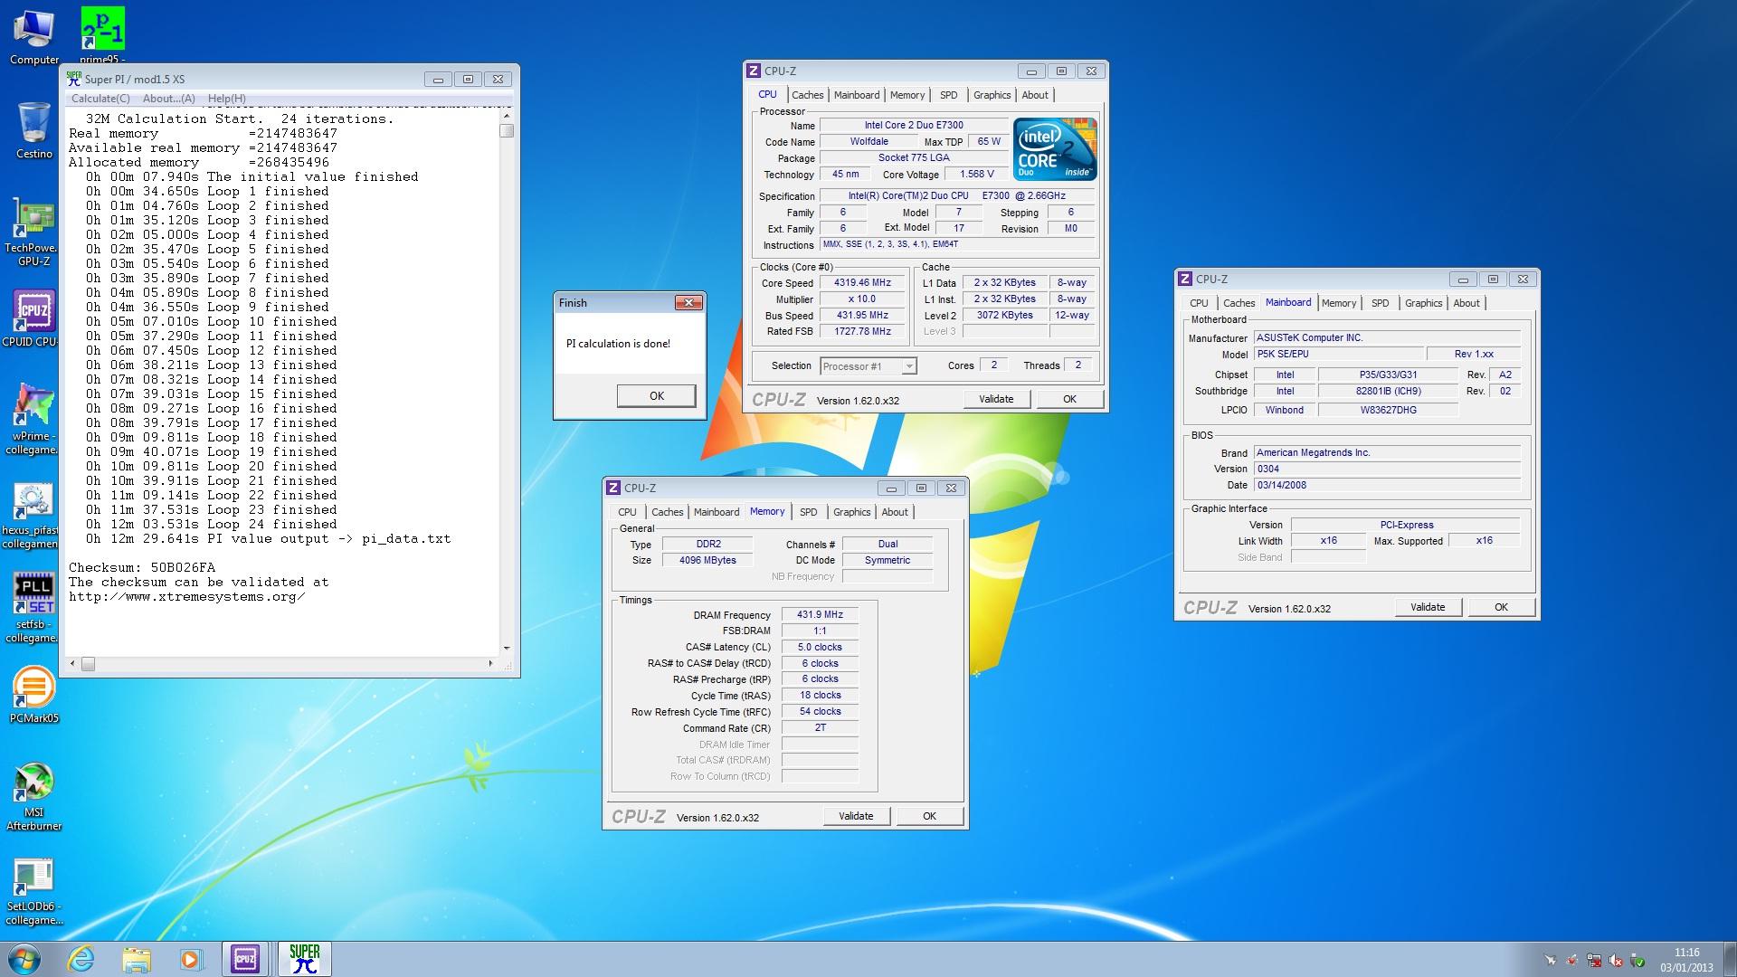This screenshot has width=1737, height=977.
Task: Expand the Processor #1 selection dropdown
Action: (909, 366)
